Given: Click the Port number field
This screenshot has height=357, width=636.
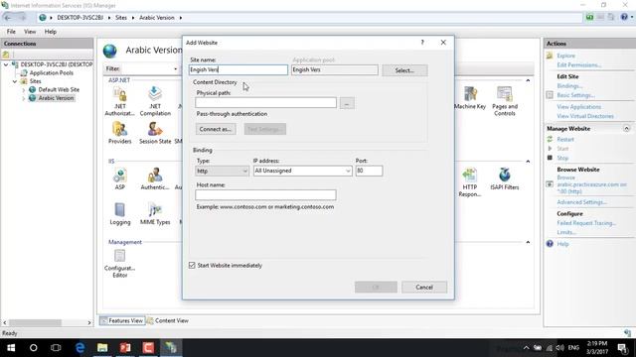Looking at the screenshot, I should pyautogui.click(x=369, y=171).
